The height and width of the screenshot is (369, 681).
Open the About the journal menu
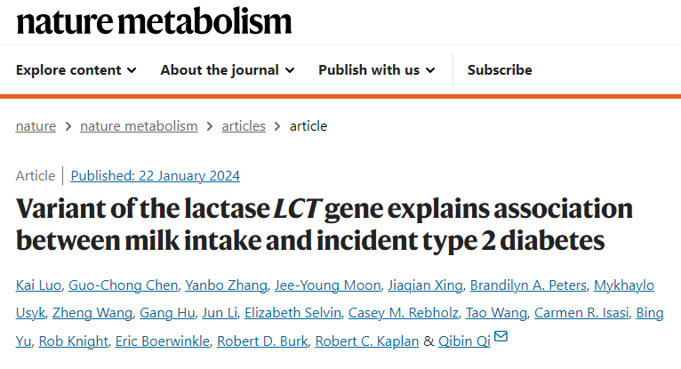(227, 70)
